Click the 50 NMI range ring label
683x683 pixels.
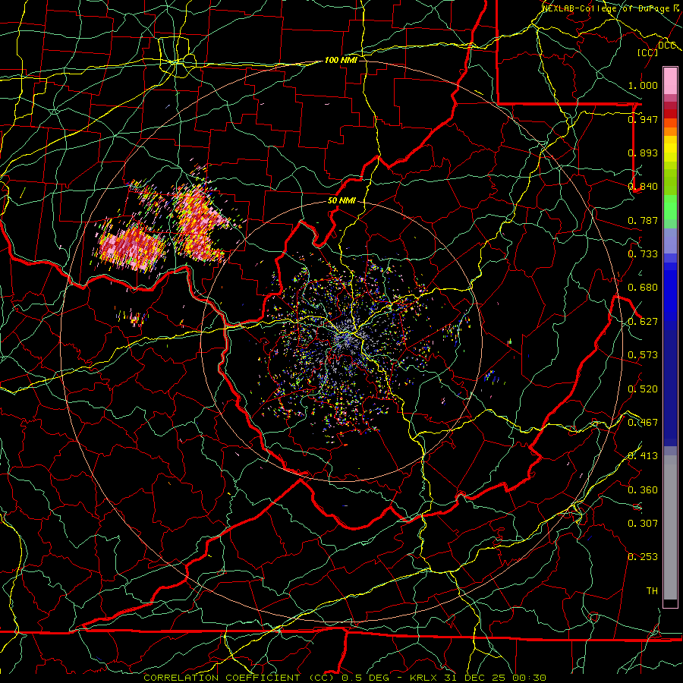coord(341,200)
